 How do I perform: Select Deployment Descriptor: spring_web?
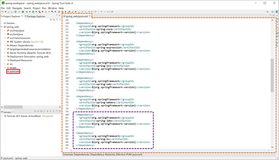coord(28,56)
